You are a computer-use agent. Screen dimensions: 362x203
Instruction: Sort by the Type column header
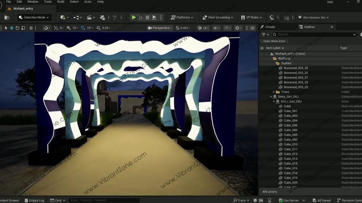click(343, 48)
